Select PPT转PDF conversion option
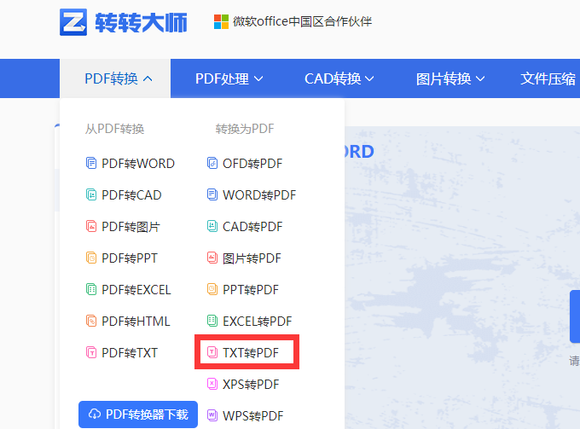The height and width of the screenshot is (429, 580). pyautogui.click(x=242, y=290)
